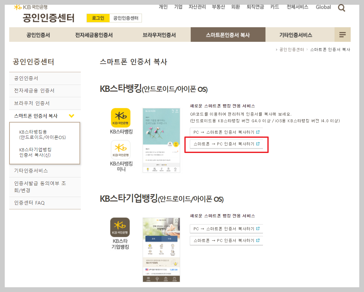Open 공인인증서 in the left sidebar
Image resolution: width=364 pixels, height=292 pixels.
click(45, 79)
